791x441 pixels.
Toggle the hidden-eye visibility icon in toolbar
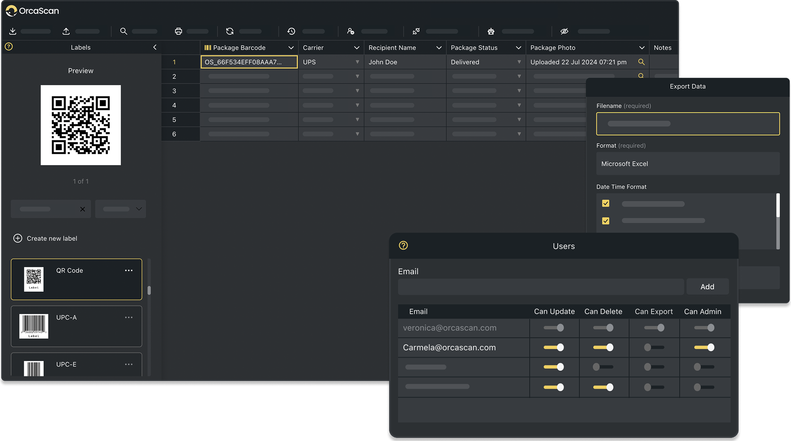tap(564, 31)
